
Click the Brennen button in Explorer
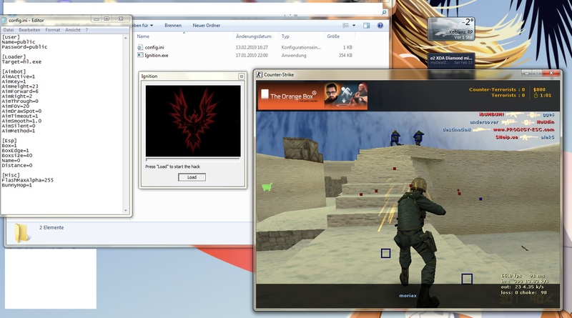coord(173,26)
